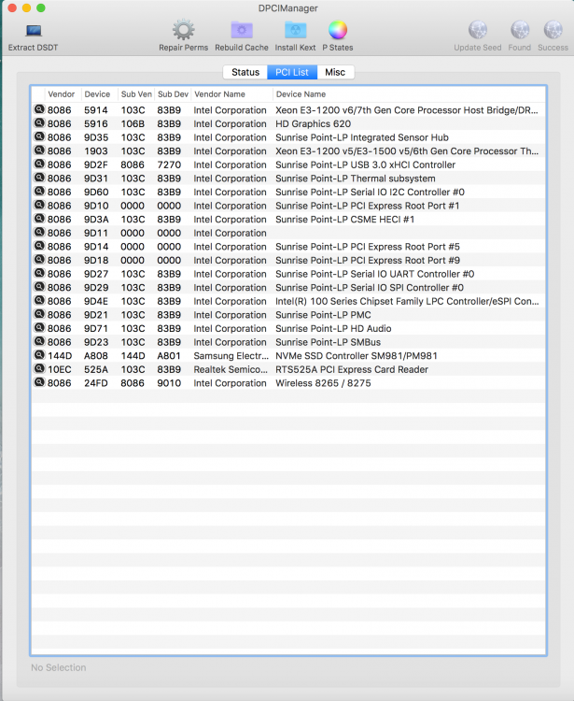Click magnifier icon for Integrated Sensor Hub

39,136
